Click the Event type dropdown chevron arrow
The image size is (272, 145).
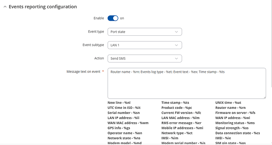point(177,32)
